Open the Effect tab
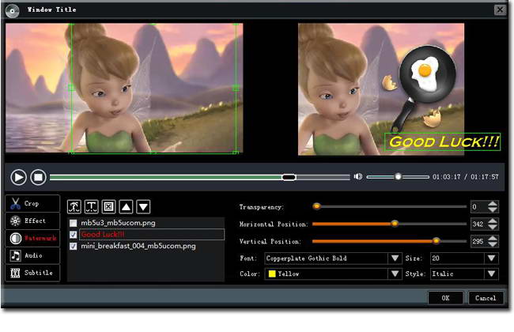Screen dimensions: 514x332 32,221
